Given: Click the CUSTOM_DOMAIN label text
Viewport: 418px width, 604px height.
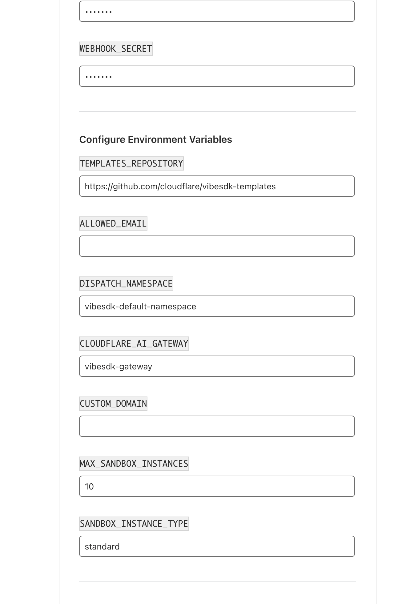Looking at the screenshot, I should [x=113, y=404].
